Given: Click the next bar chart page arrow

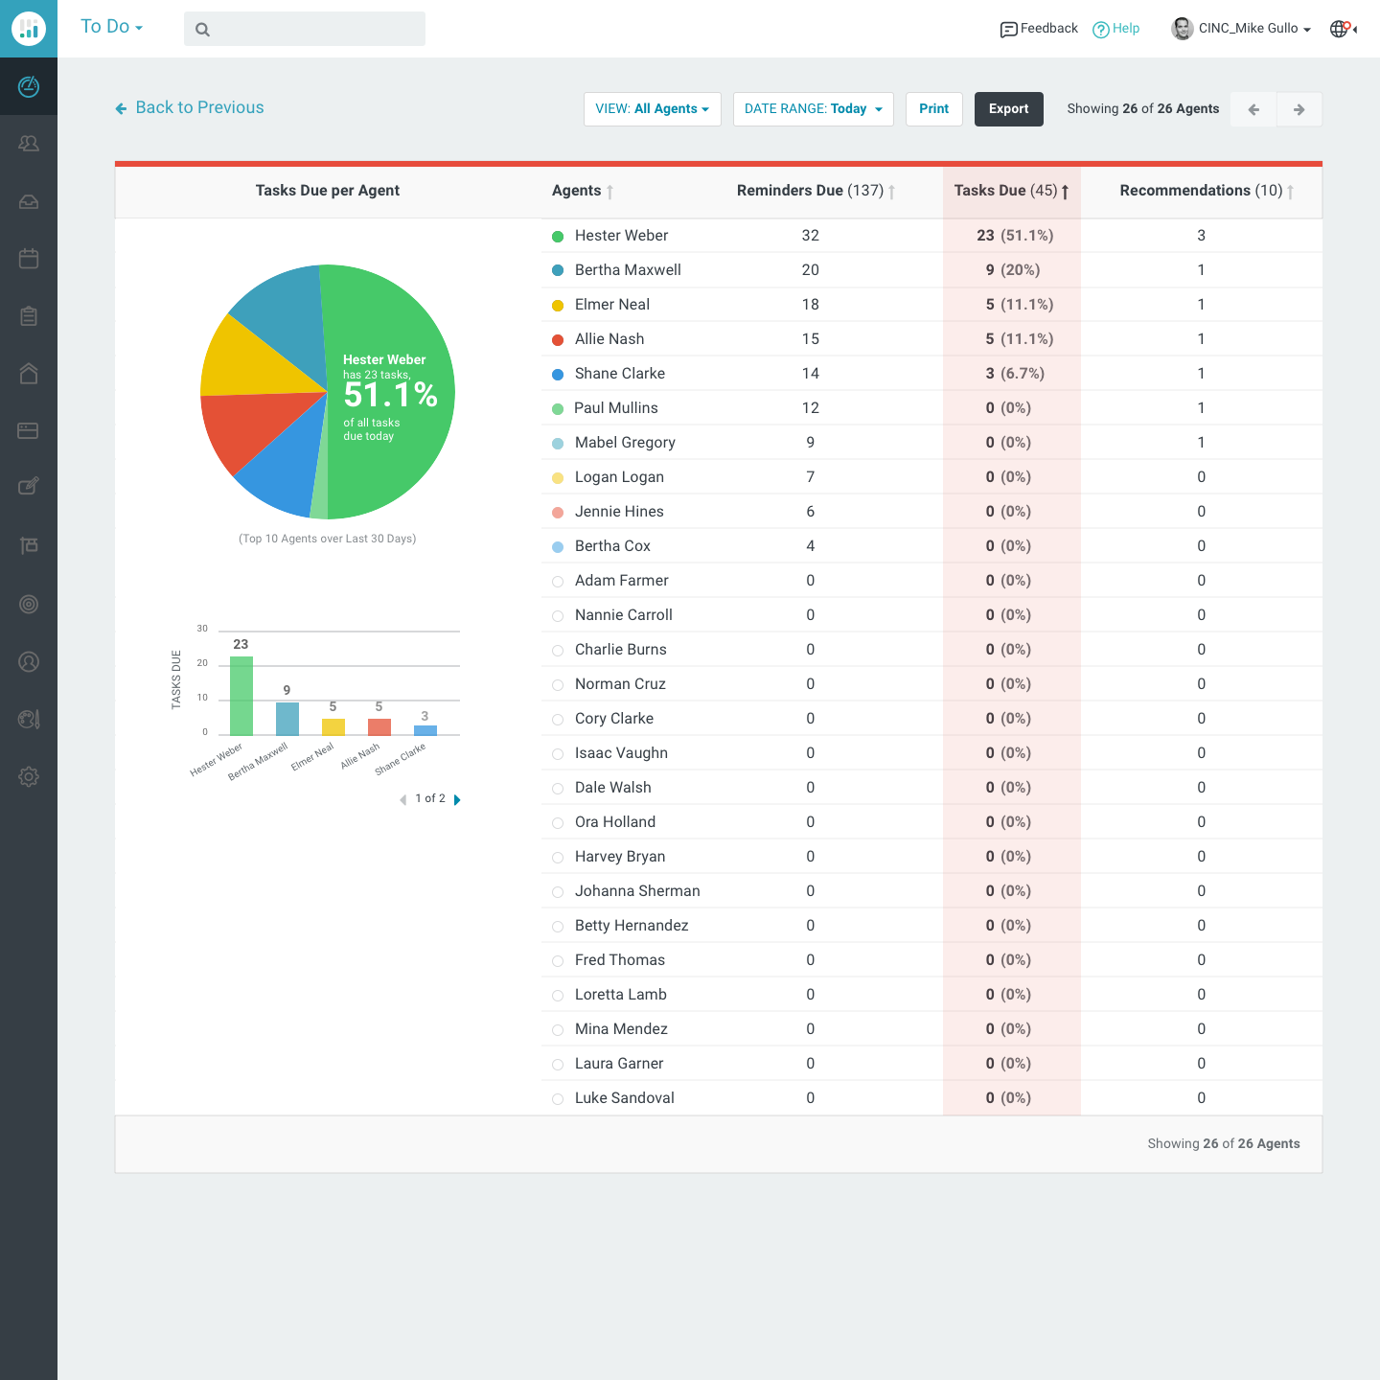Looking at the screenshot, I should point(457,799).
